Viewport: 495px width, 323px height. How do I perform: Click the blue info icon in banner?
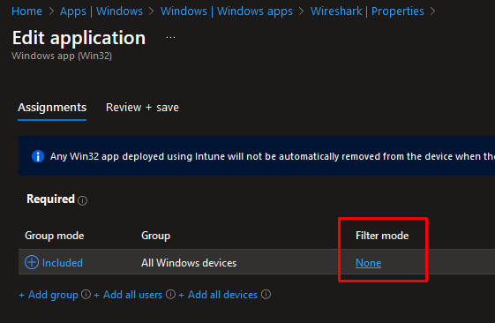pos(38,156)
